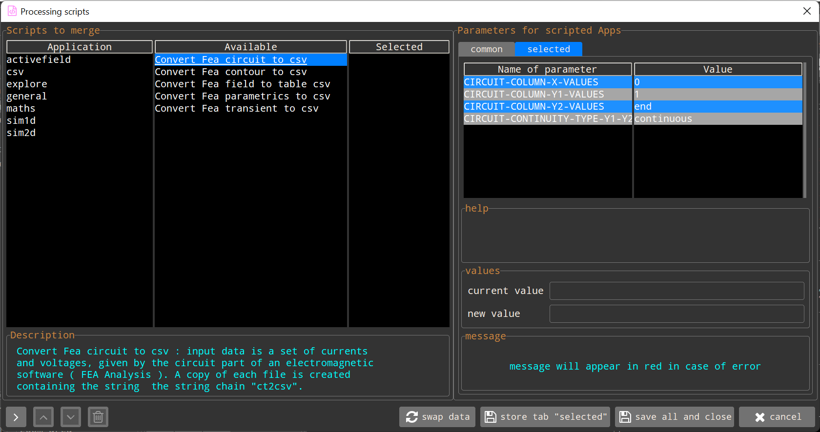820x432 pixels.
Task: Choose the sim2d application entry
Action: coord(21,133)
